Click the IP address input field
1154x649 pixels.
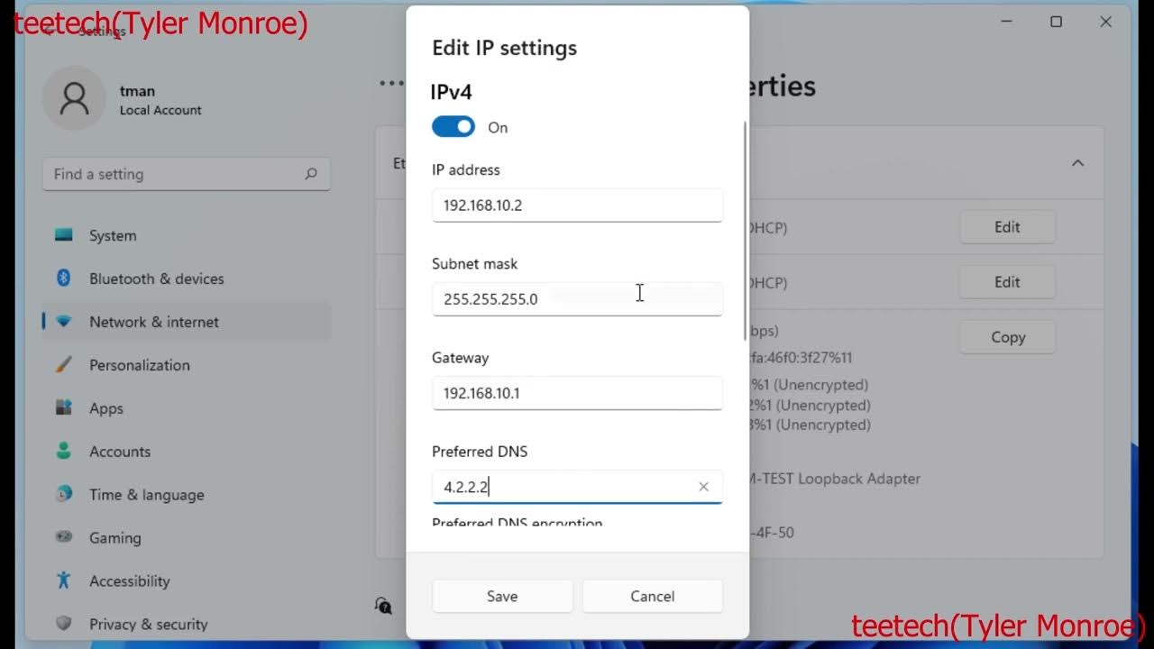(577, 206)
